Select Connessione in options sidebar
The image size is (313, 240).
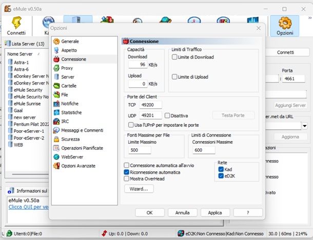pyautogui.click(x=73, y=59)
